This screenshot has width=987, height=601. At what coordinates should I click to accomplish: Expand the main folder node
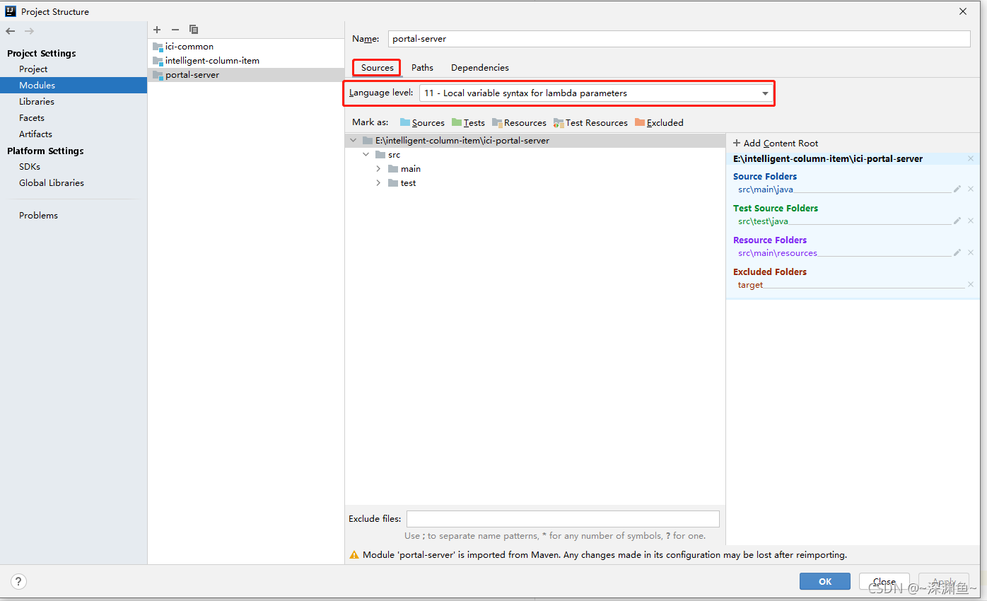click(x=378, y=168)
